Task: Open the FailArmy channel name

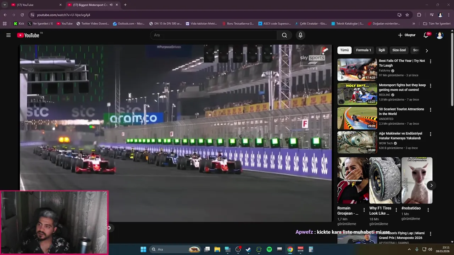Action: (384, 70)
